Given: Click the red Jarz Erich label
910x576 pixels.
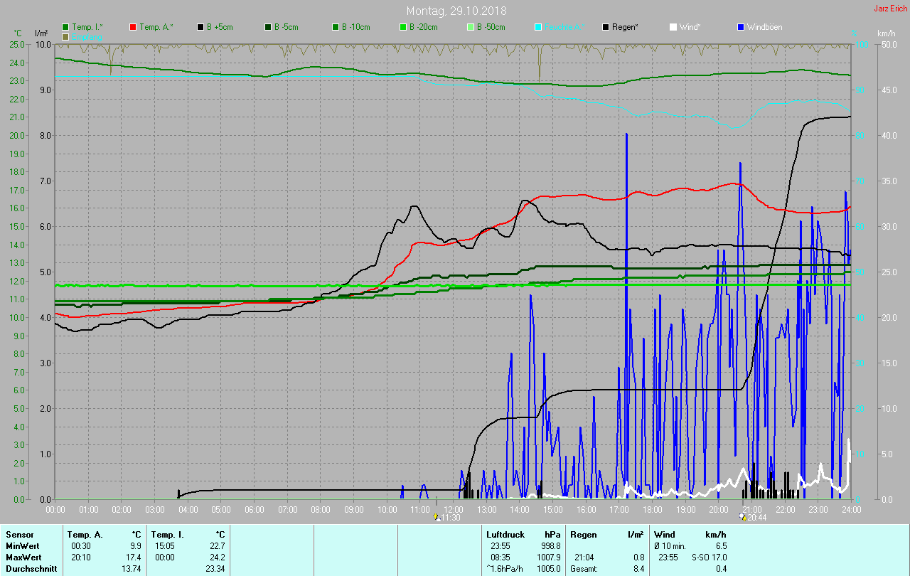Looking at the screenshot, I should point(890,9).
